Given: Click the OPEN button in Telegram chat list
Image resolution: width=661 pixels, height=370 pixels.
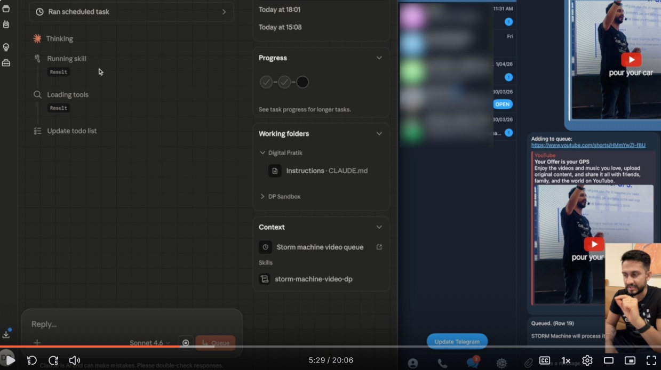Looking at the screenshot, I should [503, 104].
